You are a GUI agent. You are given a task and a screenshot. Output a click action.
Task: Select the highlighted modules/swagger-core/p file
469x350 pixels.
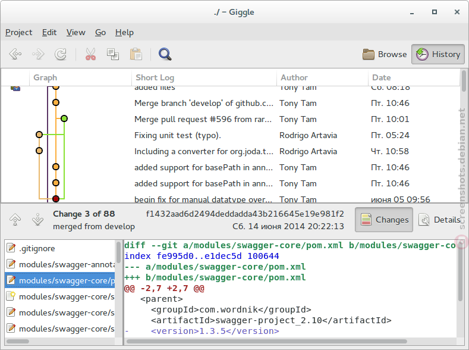pos(60,280)
